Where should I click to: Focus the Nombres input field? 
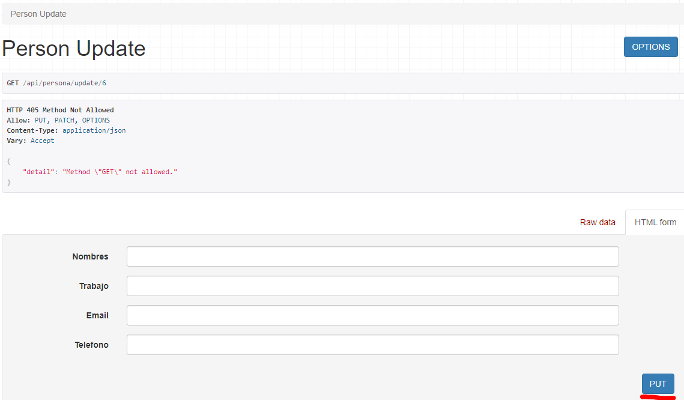pyautogui.click(x=372, y=256)
